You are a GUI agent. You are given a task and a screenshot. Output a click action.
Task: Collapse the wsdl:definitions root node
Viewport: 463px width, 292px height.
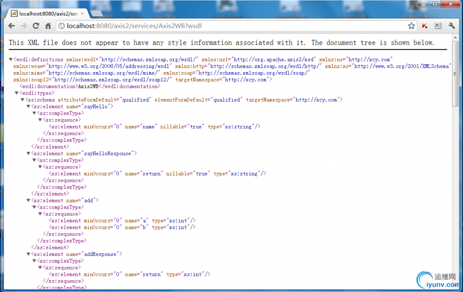[x=11, y=60]
